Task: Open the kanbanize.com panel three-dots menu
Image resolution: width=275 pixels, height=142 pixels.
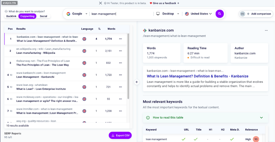Action: coord(266,30)
